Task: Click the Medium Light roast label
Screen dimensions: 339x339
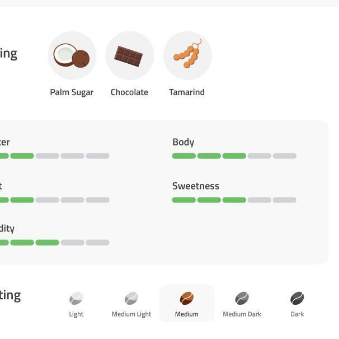Action: (x=131, y=314)
